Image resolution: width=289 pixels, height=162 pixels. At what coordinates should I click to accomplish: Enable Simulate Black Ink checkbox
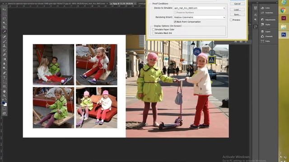coord(154,33)
